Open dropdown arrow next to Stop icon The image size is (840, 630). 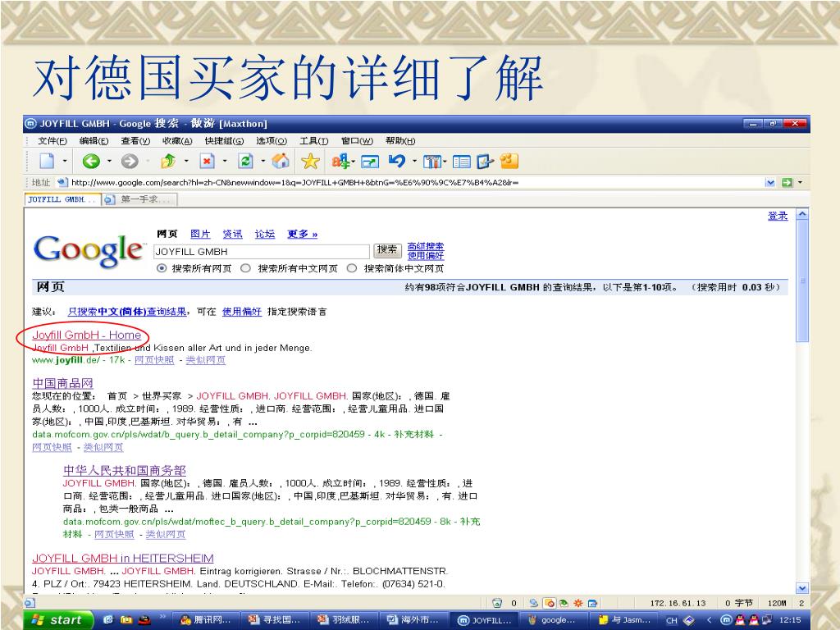225,161
